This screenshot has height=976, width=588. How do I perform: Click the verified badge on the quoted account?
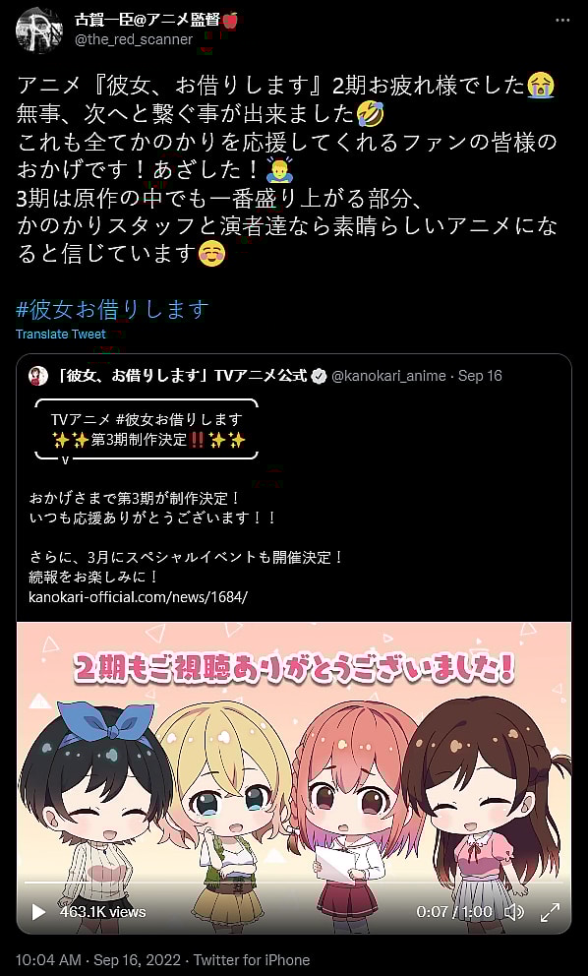click(319, 376)
